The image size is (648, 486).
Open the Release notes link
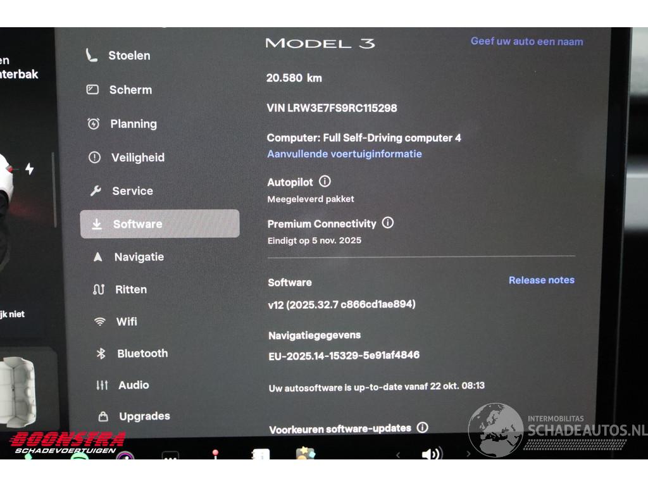pos(542,280)
